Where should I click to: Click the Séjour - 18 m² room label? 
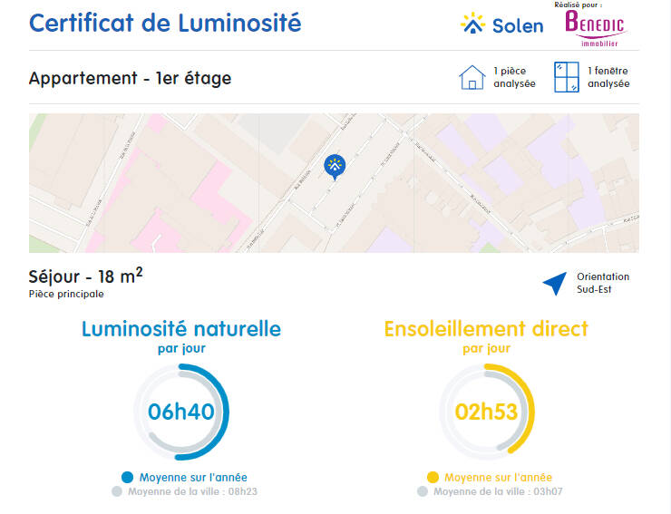[85, 276]
